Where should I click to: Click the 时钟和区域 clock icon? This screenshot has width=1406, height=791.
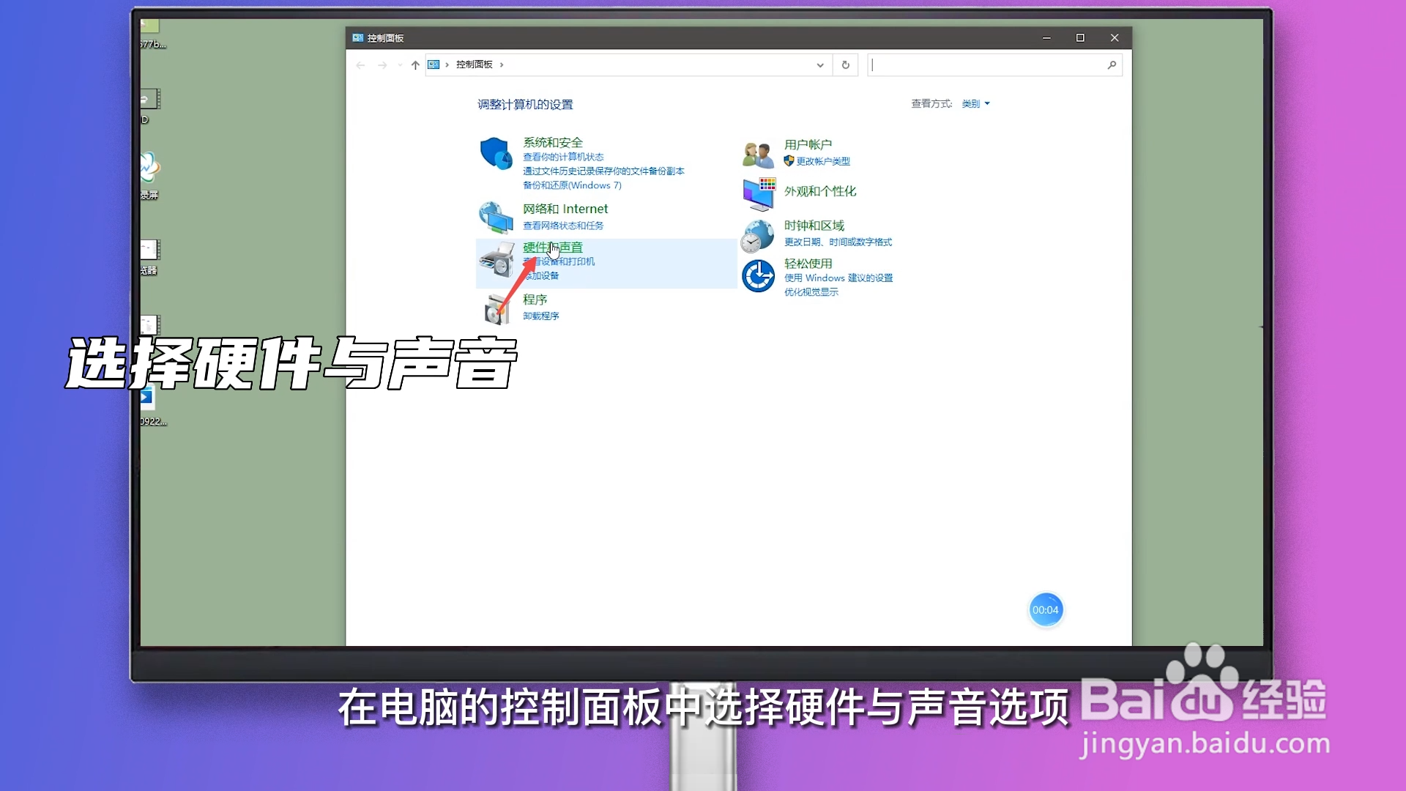[759, 234]
